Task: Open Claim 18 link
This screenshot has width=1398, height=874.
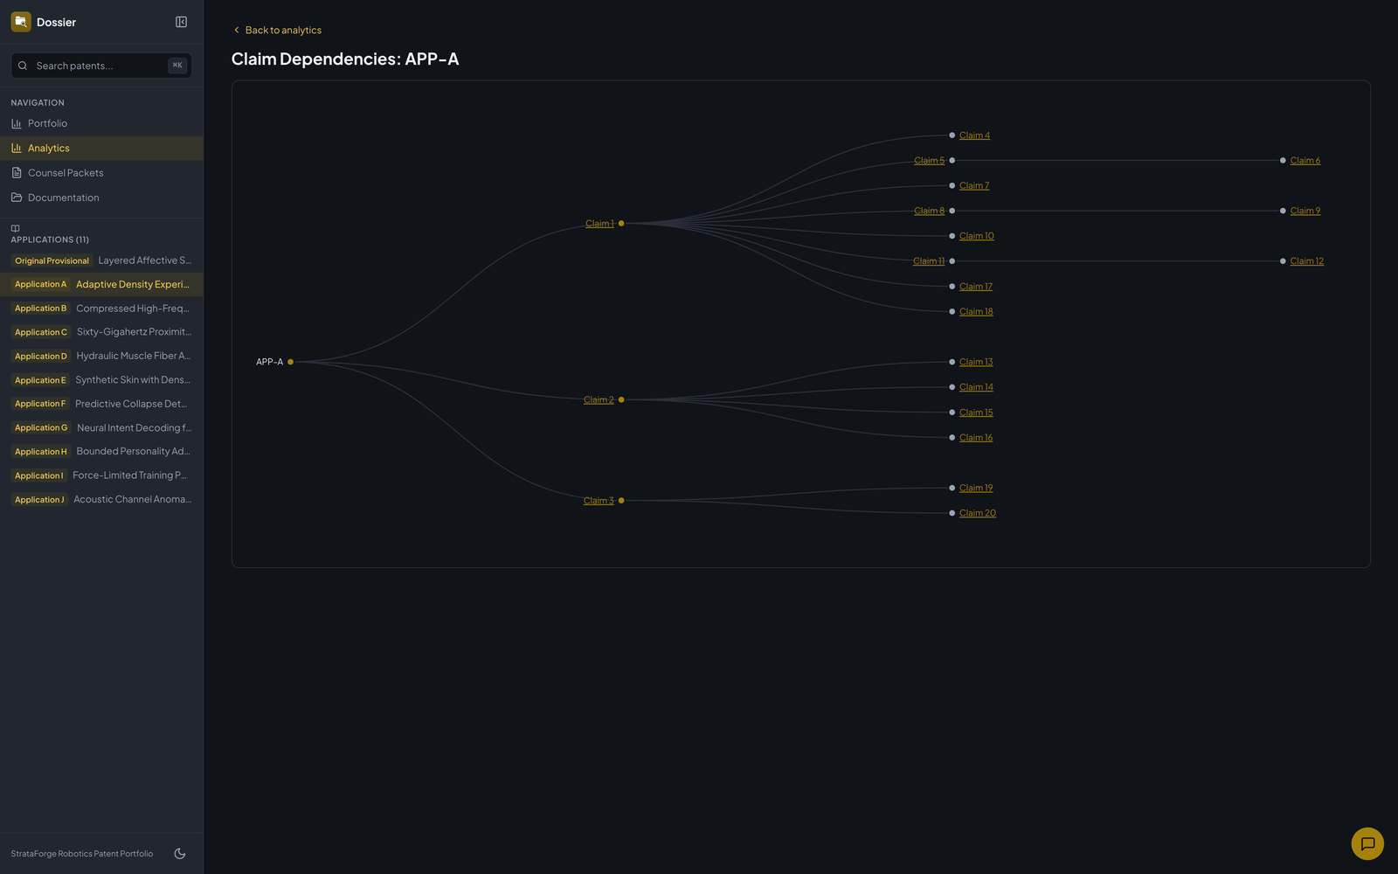Action: 976,312
